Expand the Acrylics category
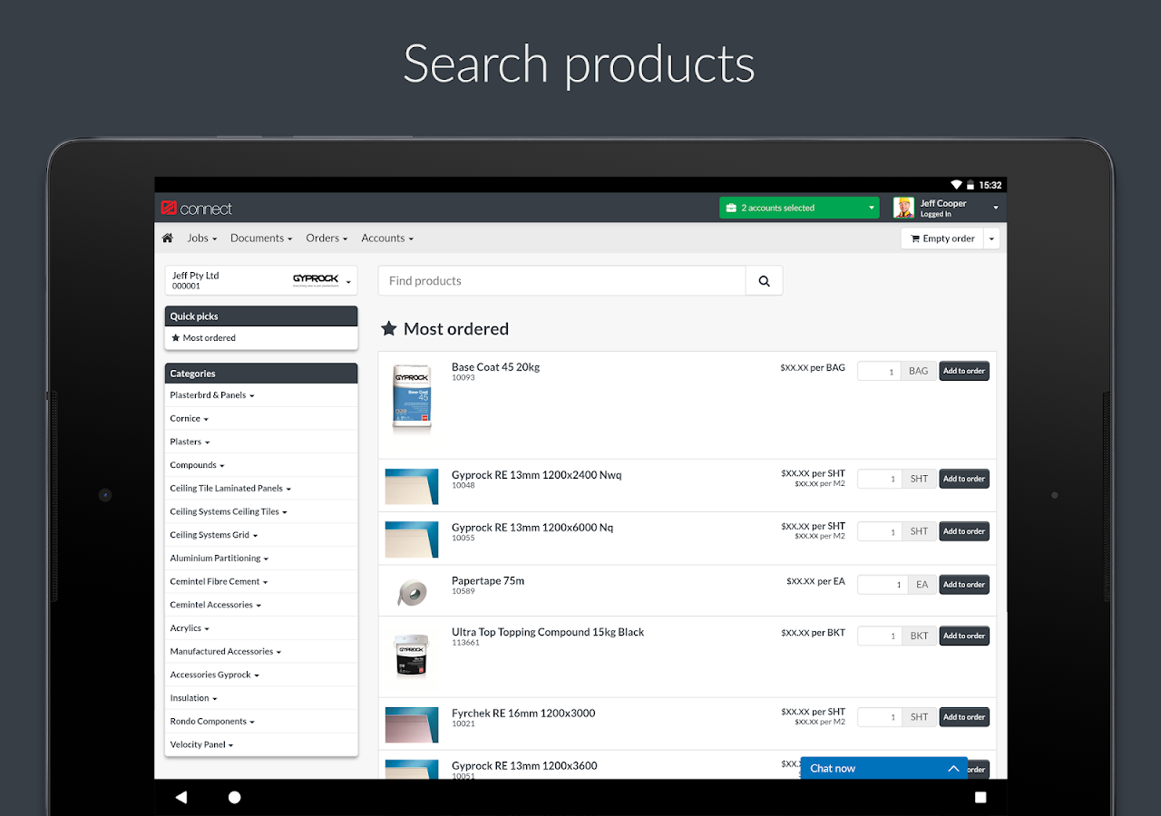The width and height of the screenshot is (1161, 816). 261,628
